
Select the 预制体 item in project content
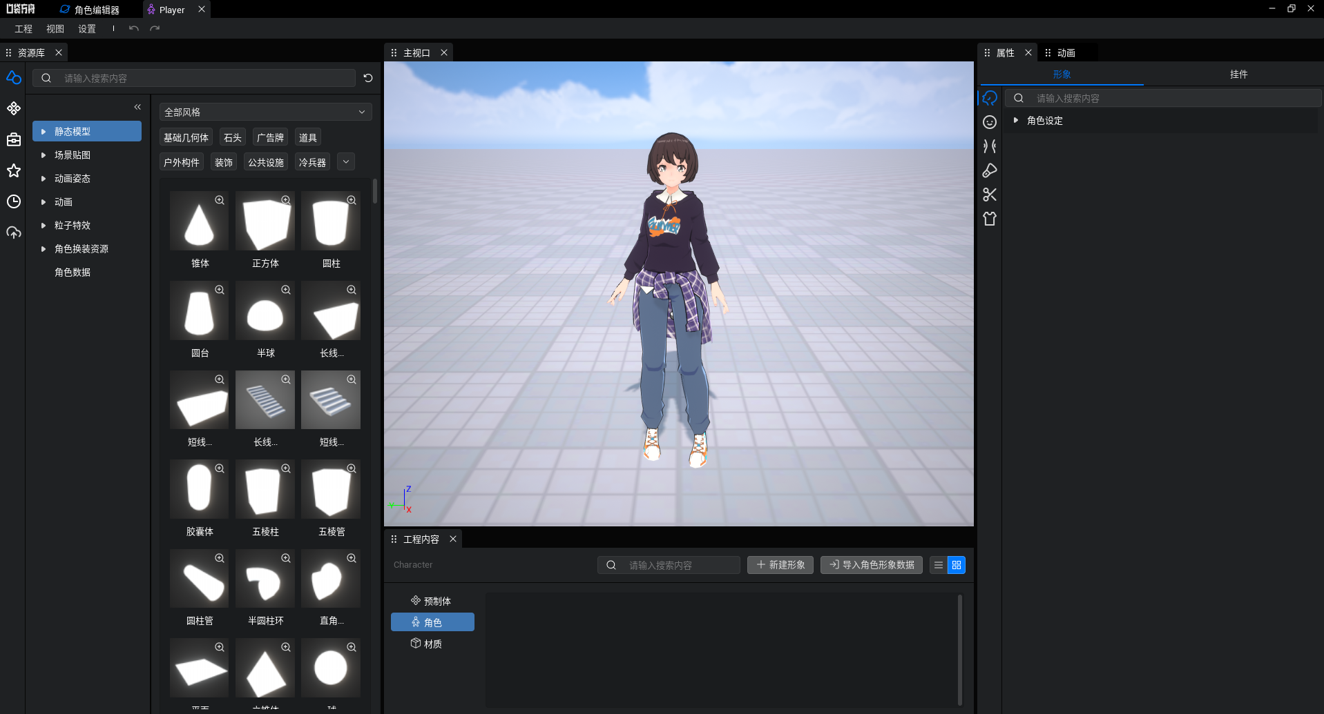(x=432, y=601)
